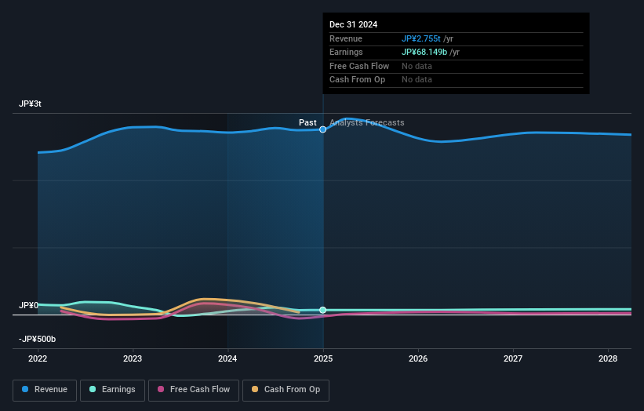Click the JP¥68.149b earnings value
Image resolution: width=644 pixels, height=411 pixels.
pyautogui.click(x=424, y=52)
